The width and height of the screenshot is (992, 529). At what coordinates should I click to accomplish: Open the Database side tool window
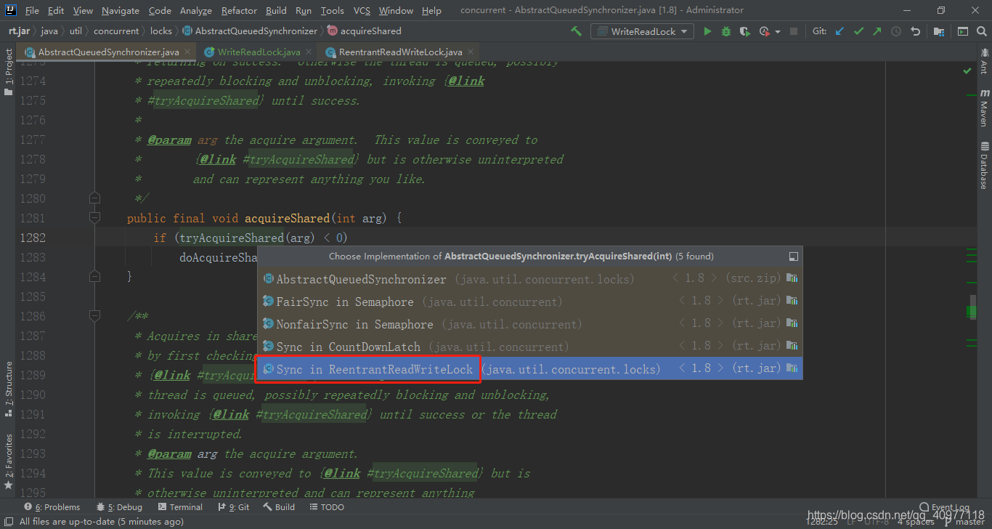(985, 165)
